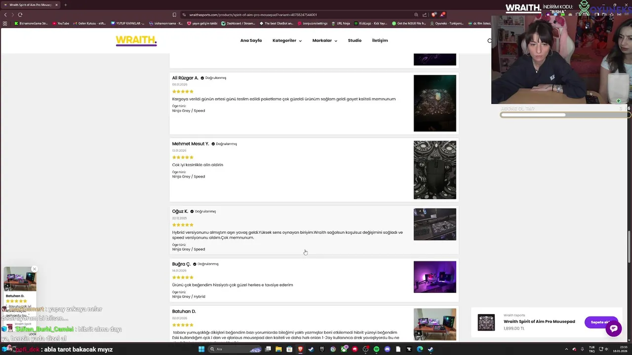This screenshot has width=632, height=355.
Task: Click the reviewer name Mehmet Mesut Y.
Action: [191, 144]
